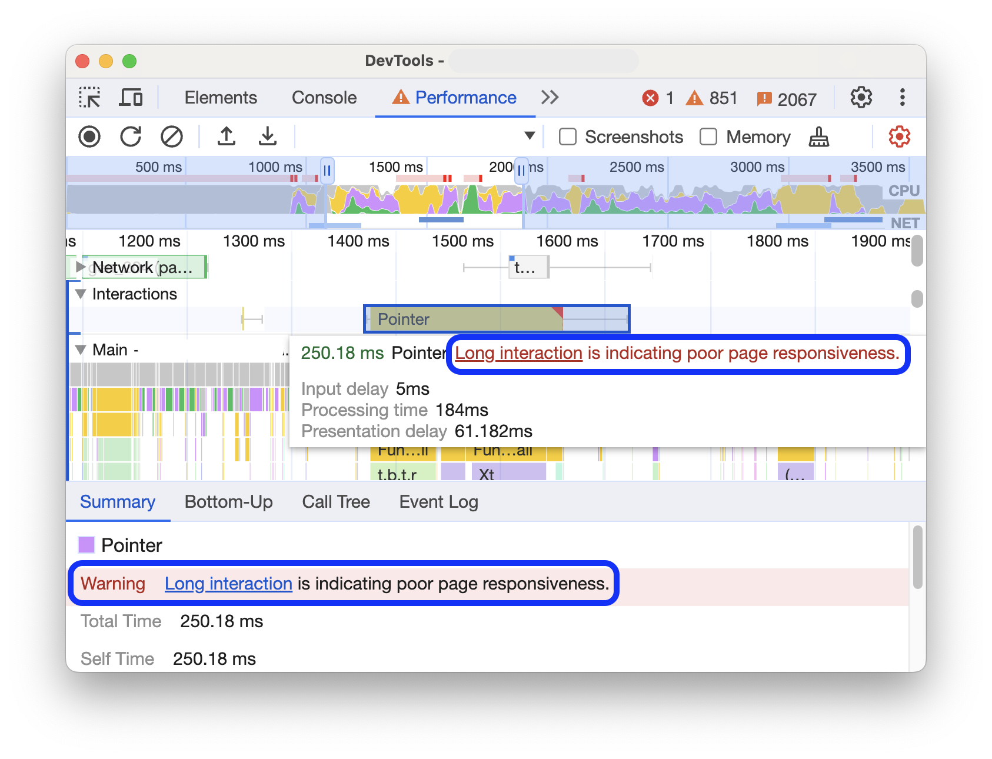Click the reload and record profiling icon
Screen dimensions: 992x759
point(131,137)
